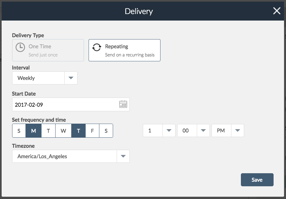Screen dimensions: 286x199
Task: Open the Start Date calendar picker icon
Action: click(x=123, y=104)
